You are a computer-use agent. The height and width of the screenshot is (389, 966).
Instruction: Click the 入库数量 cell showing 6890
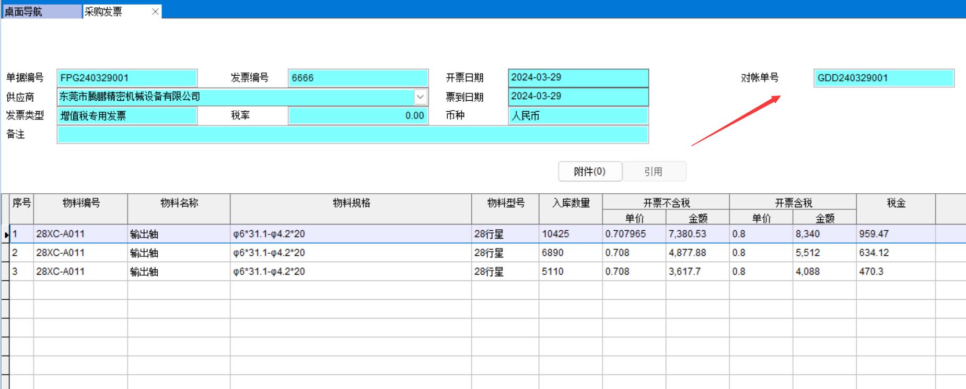coord(570,253)
